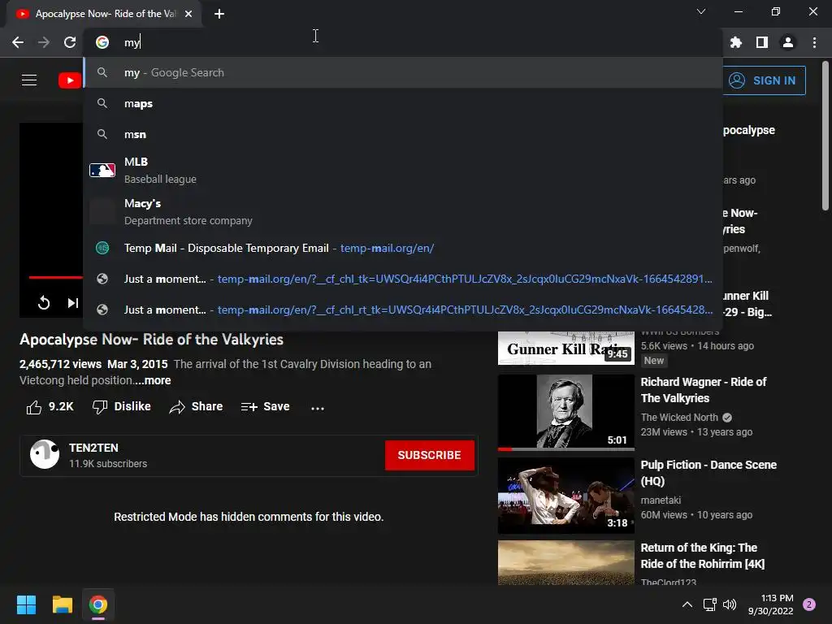Open The Wicked North channel name
The image size is (832, 624).
[x=679, y=418]
